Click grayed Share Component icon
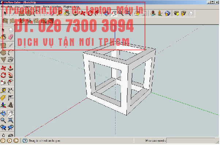The width and height of the screenshot is (220, 145). pyautogui.click(x=191, y=13)
